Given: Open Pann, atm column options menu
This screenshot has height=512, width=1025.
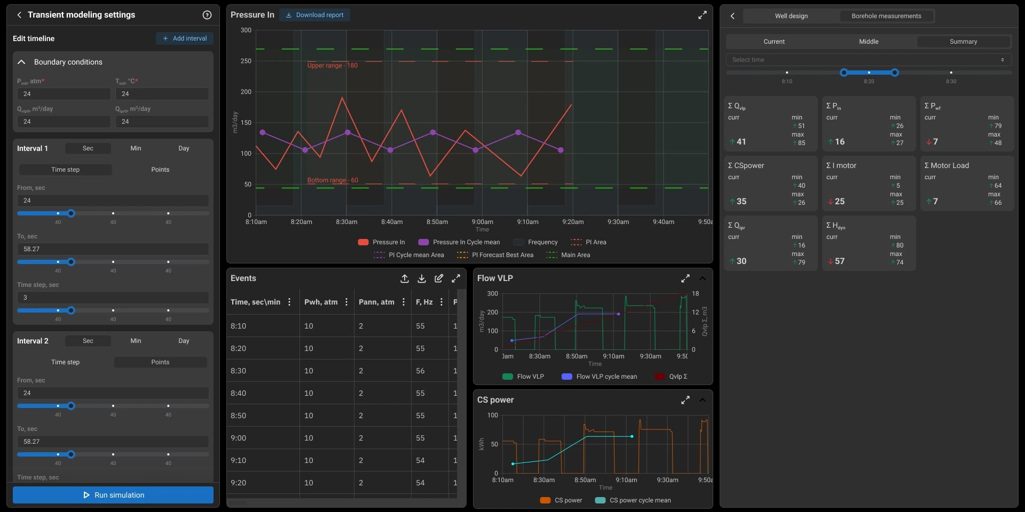Looking at the screenshot, I should coord(404,302).
